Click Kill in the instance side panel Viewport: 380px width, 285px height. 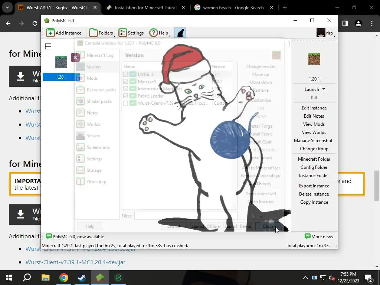tap(314, 98)
